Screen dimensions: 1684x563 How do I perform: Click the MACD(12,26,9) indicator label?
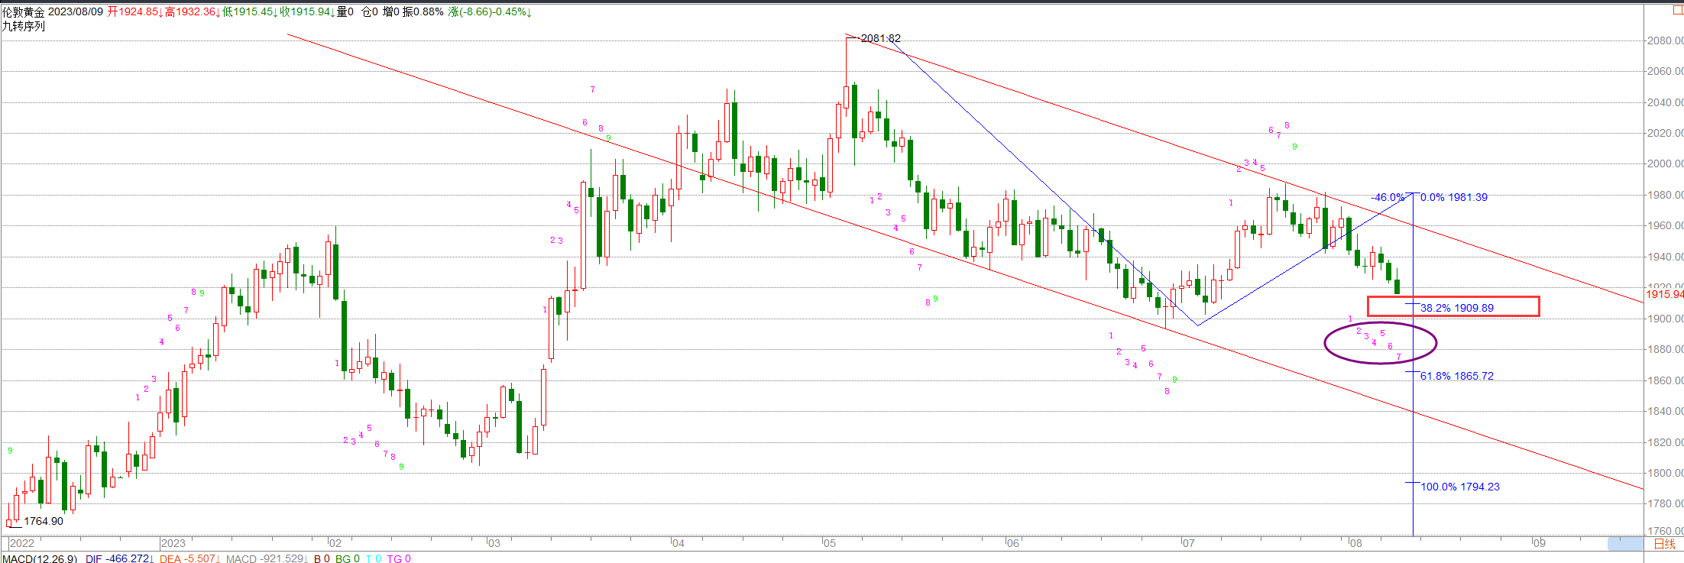[40, 558]
